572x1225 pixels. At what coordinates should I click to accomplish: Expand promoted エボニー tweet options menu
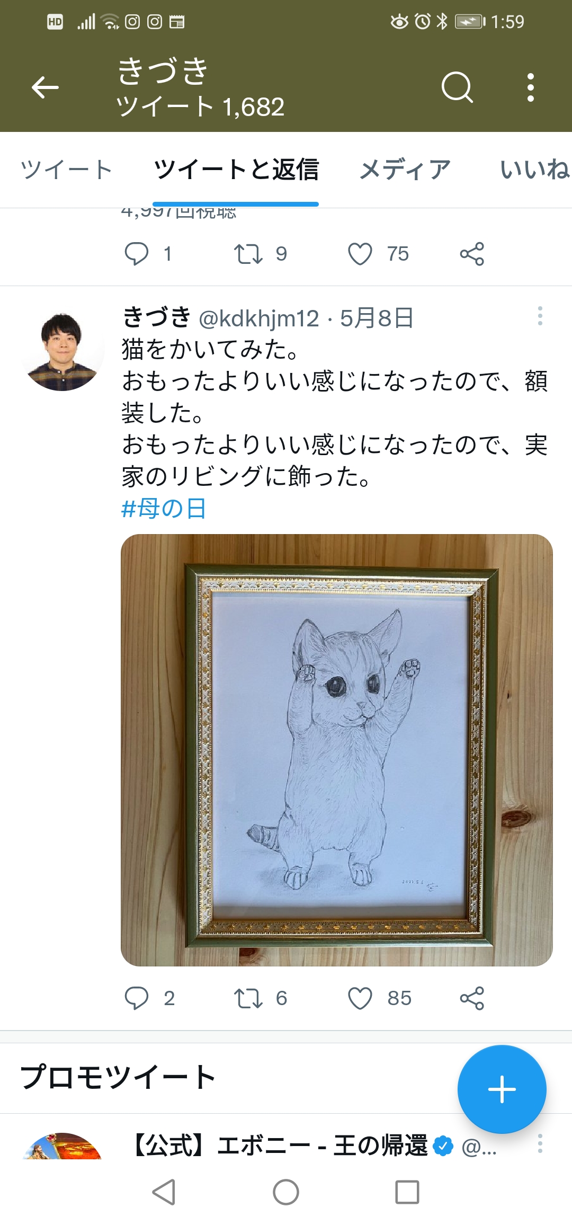[x=540, y=1144]
